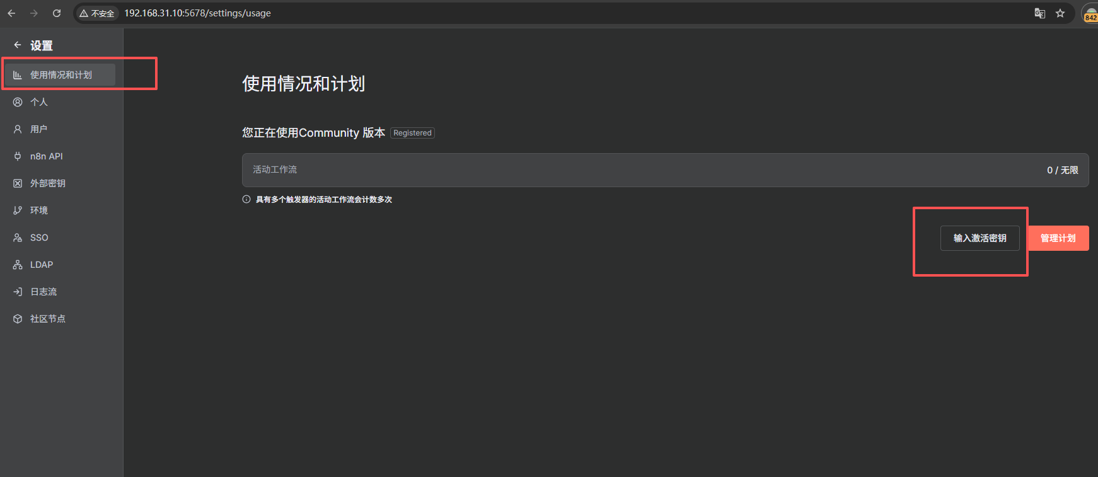1098x477 pixels.
Task: Click the n8n API plug icon
Action: coord(18,156)
